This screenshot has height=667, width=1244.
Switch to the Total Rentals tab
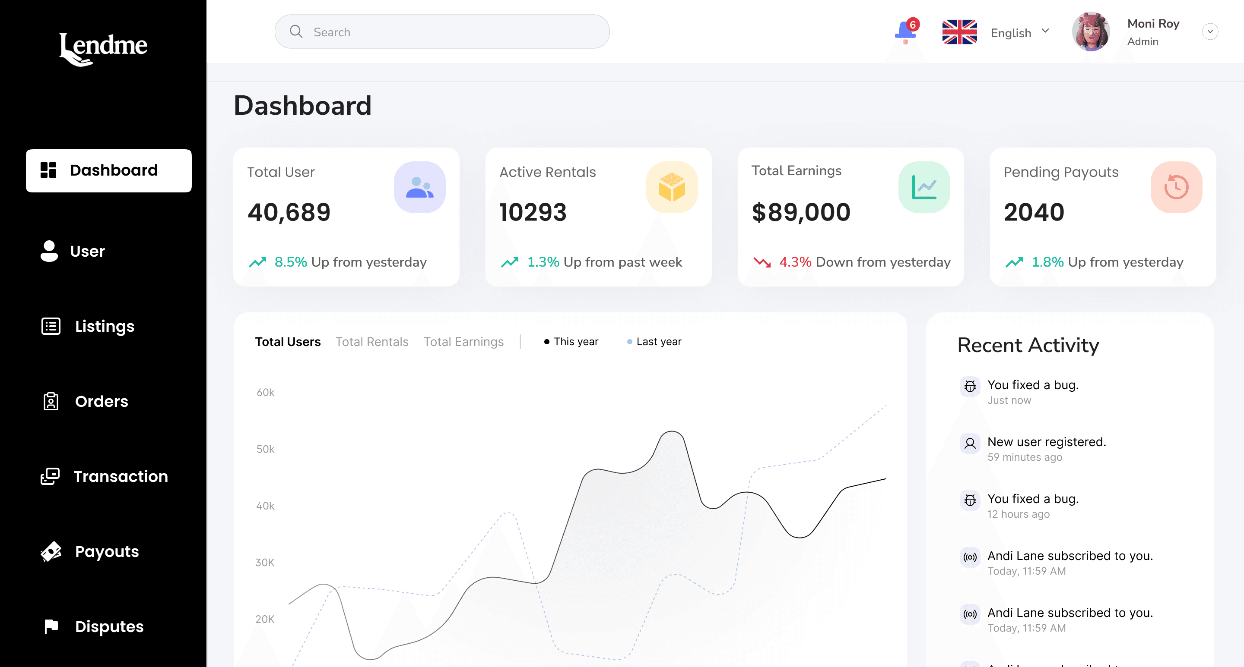click(372, 341)
